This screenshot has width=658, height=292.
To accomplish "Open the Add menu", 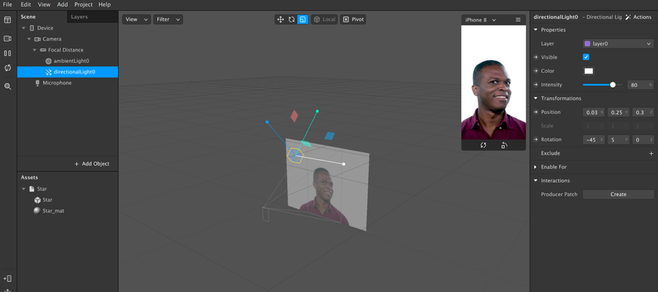I will [63, 5].
